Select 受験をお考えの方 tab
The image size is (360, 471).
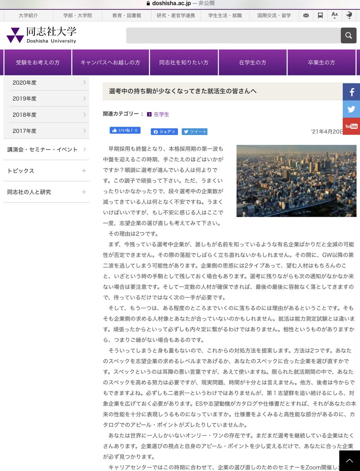(38, 62)
